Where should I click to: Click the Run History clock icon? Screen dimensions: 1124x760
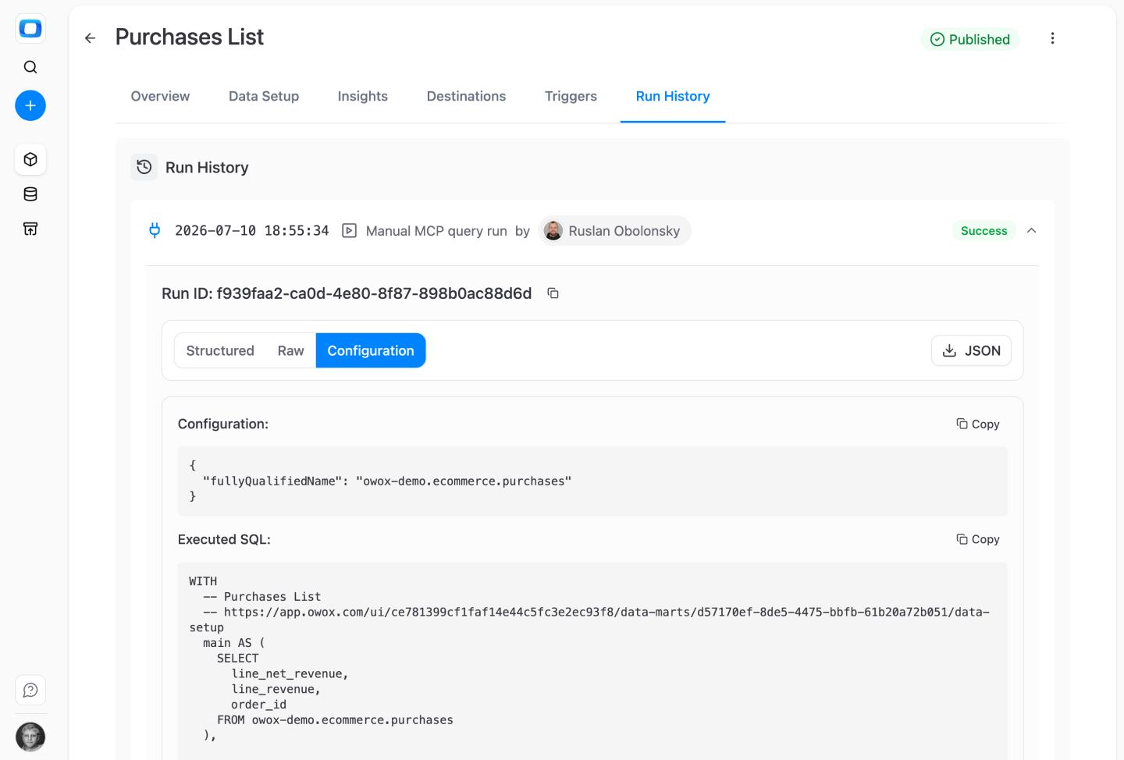click(x=144, y=167)
